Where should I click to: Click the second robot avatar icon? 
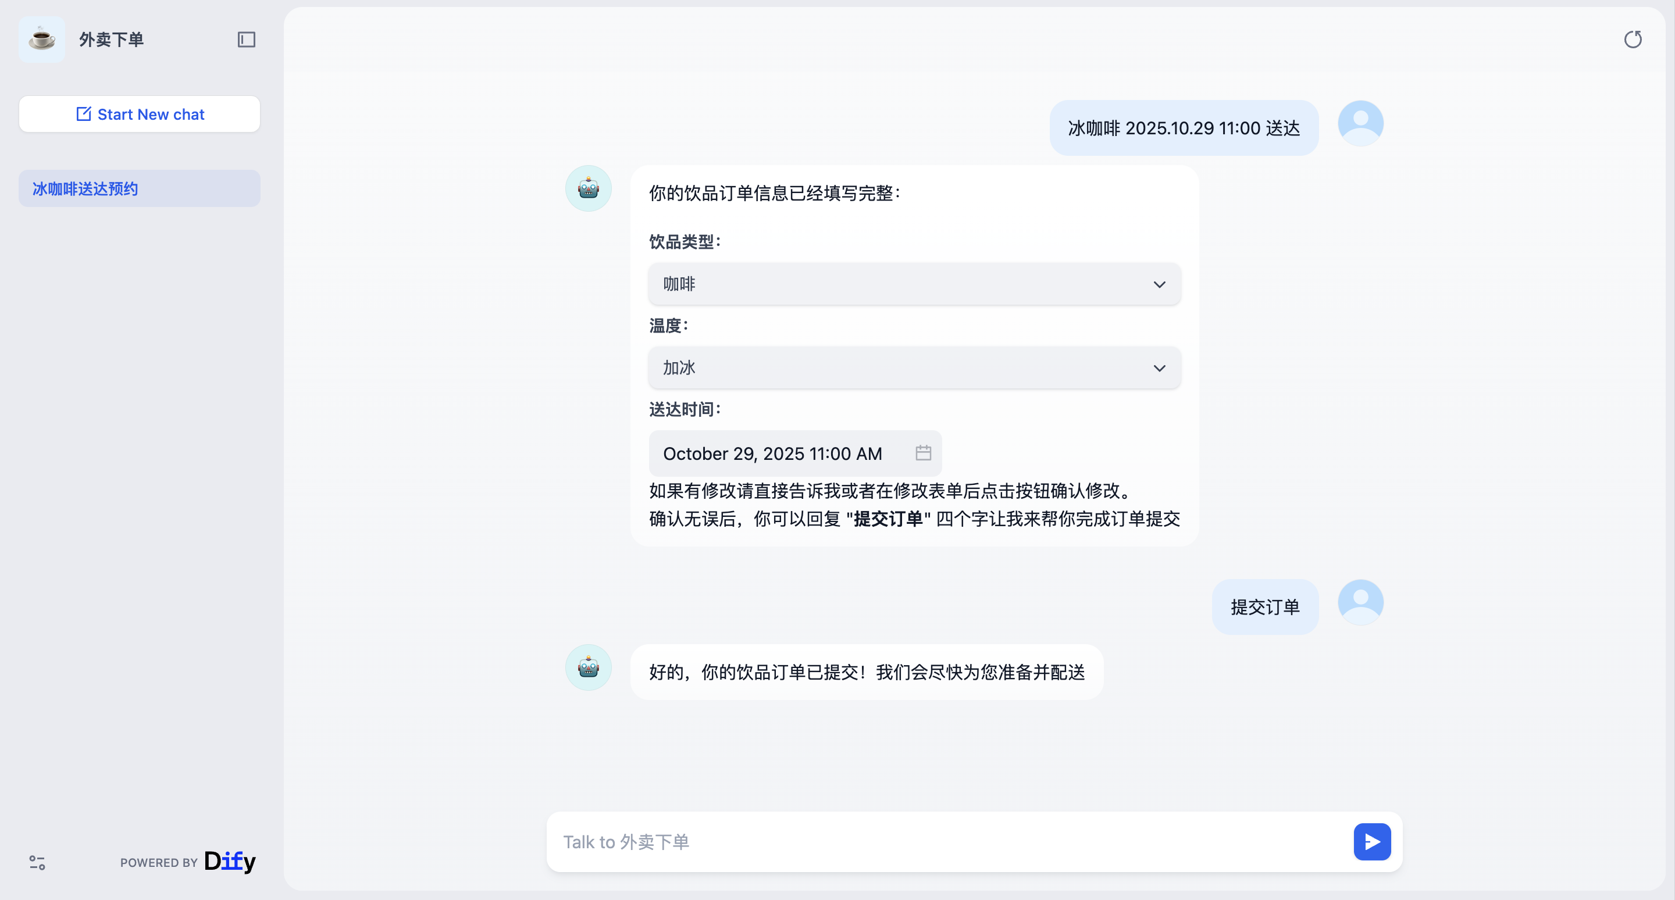click(589, 667)
